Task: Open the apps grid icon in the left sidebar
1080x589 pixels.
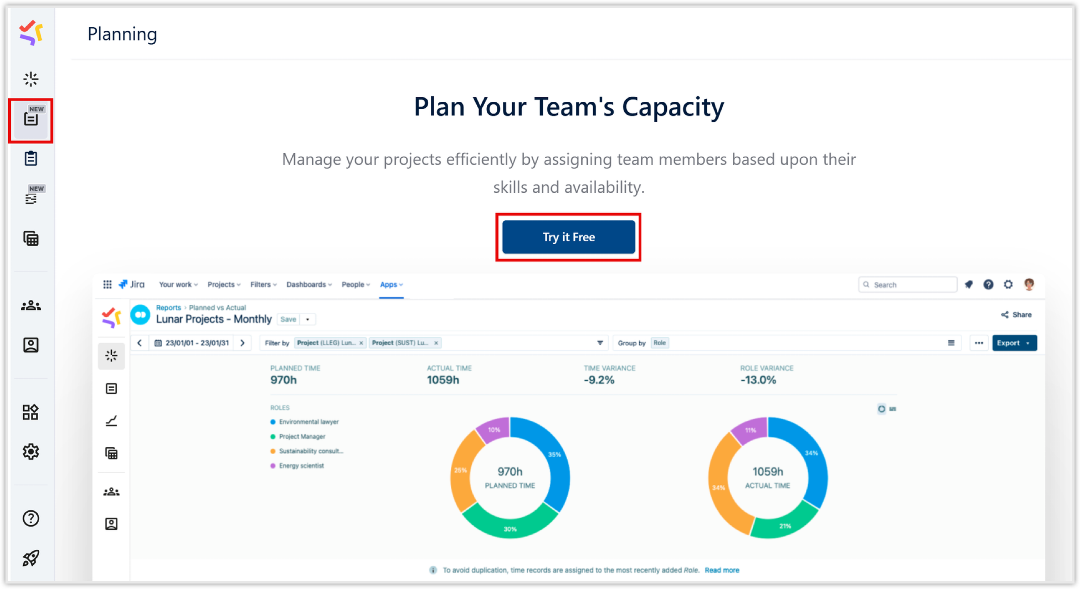Action: click(x=31, y=412)
